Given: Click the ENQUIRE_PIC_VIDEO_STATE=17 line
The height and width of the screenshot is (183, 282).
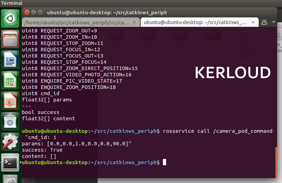Looking at the screenshot, I should coord(72,81).
